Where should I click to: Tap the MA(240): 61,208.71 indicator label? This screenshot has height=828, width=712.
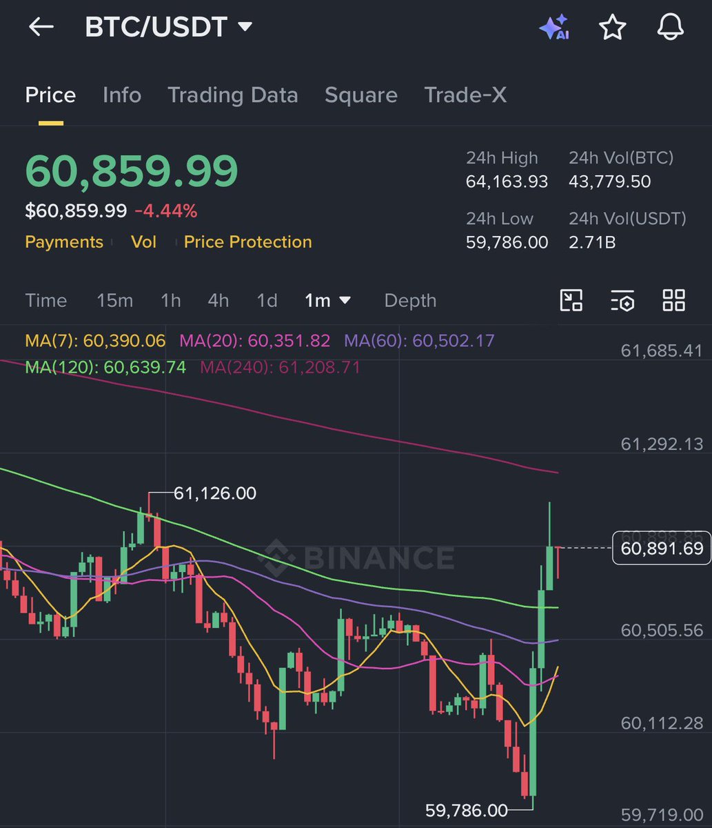[281, 367]
